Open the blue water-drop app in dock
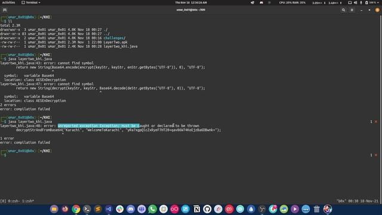Viewport: 382px width, 215px height. click(251, 209)
